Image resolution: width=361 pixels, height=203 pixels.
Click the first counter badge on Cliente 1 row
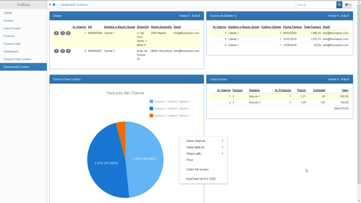(x=56, y=33)
